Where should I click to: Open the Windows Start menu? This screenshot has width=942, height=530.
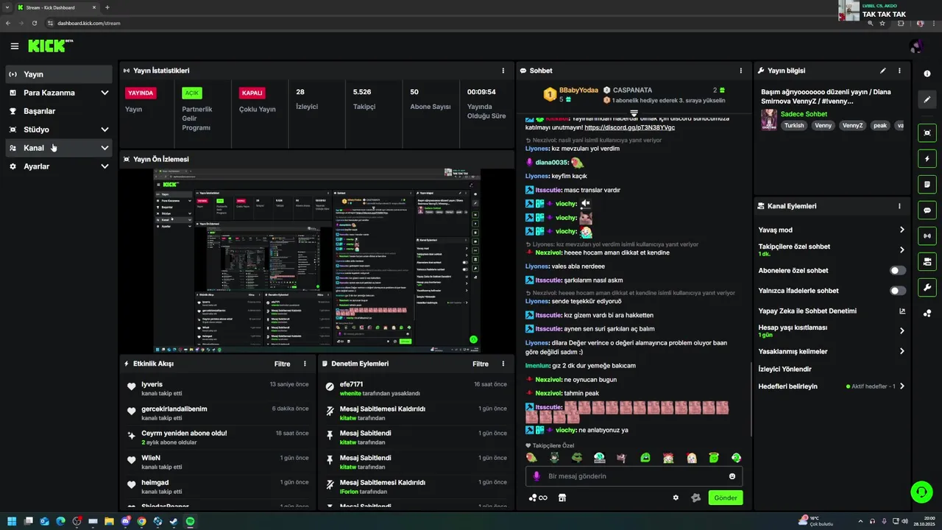11,521
